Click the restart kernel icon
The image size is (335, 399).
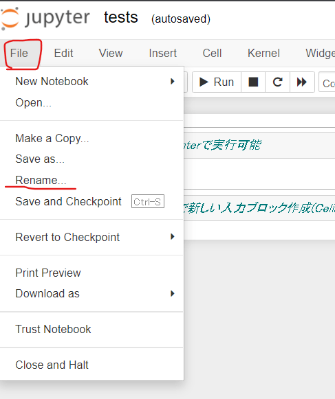pyautogui.click(x=277, y=82)
